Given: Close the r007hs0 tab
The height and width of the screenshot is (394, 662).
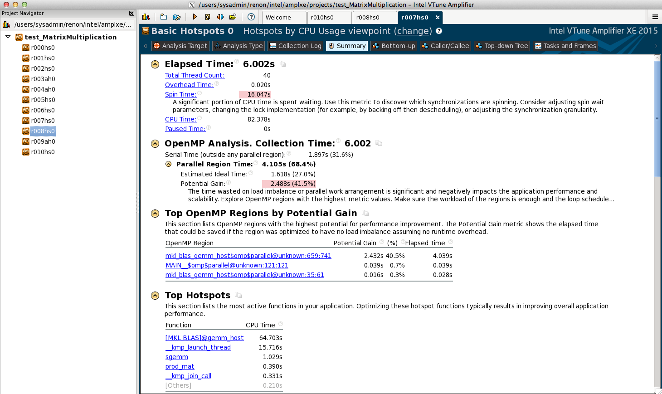Looking at the screenshot, I should [x=438, y=17].
